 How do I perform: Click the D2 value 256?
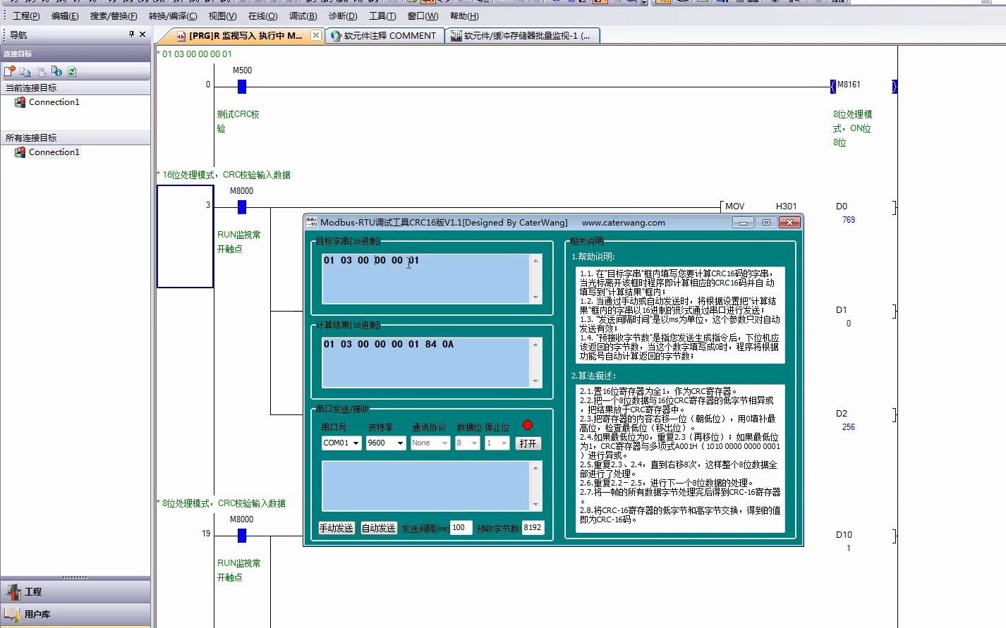click(849, 427)
